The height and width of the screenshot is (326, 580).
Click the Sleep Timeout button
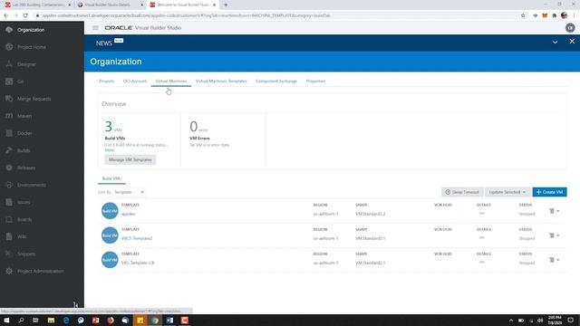(462, 192)
